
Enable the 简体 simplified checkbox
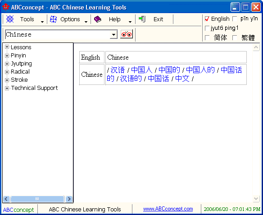coord(207,37)
